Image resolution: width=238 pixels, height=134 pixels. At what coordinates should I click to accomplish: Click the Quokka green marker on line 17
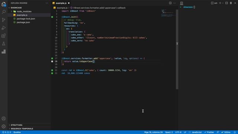(52, 58)
